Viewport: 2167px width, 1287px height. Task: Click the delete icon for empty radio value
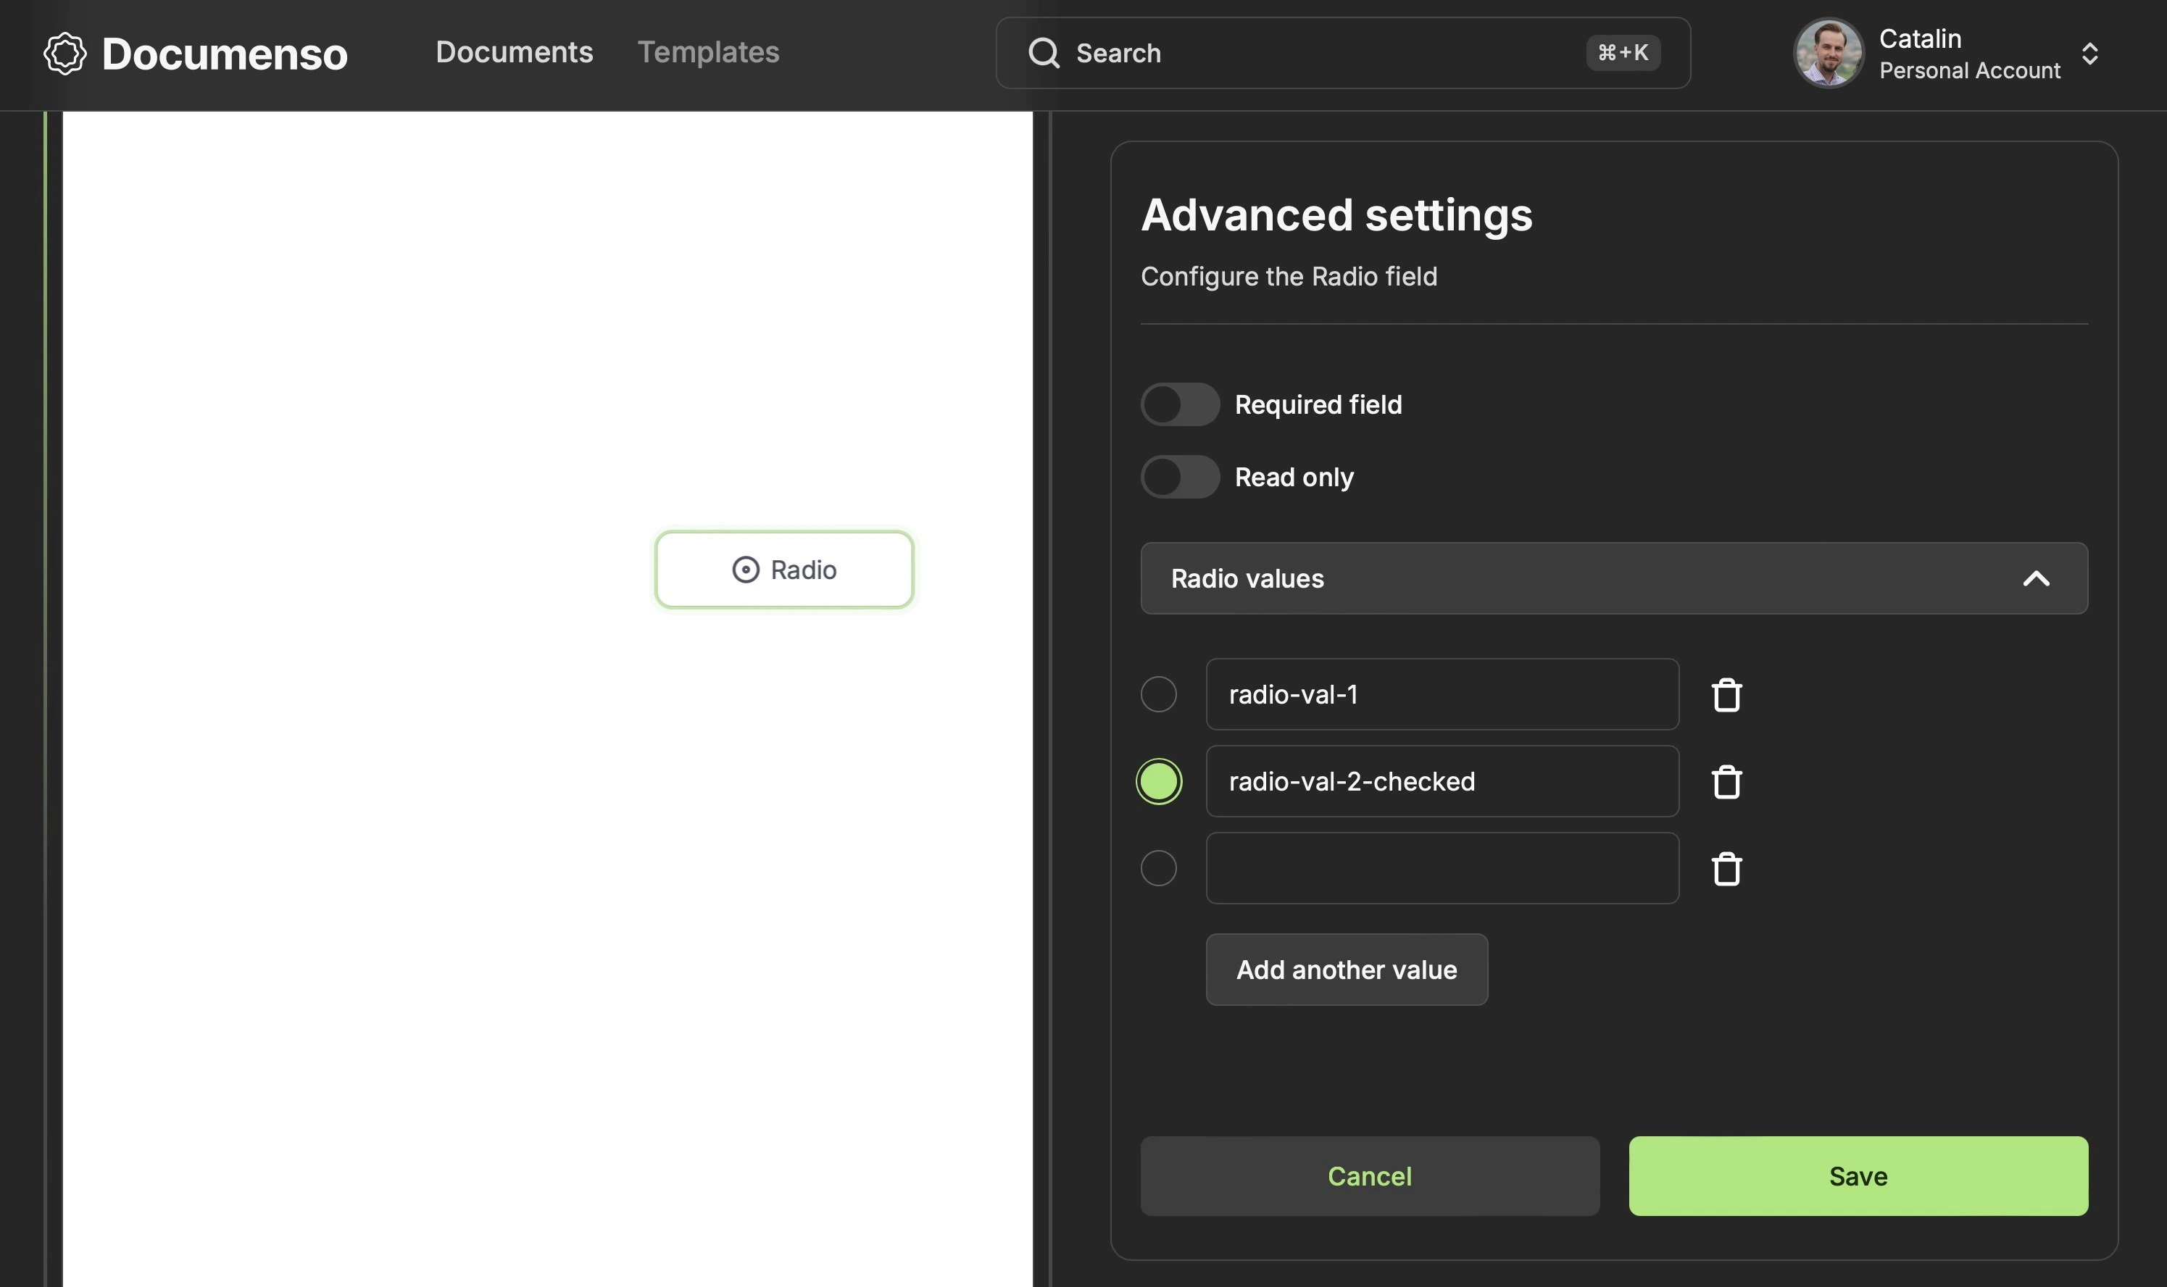1728,867
